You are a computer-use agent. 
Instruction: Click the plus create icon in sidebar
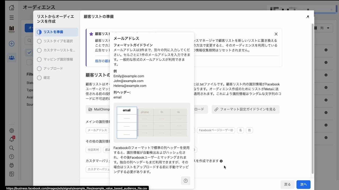[x=11, y=44]
